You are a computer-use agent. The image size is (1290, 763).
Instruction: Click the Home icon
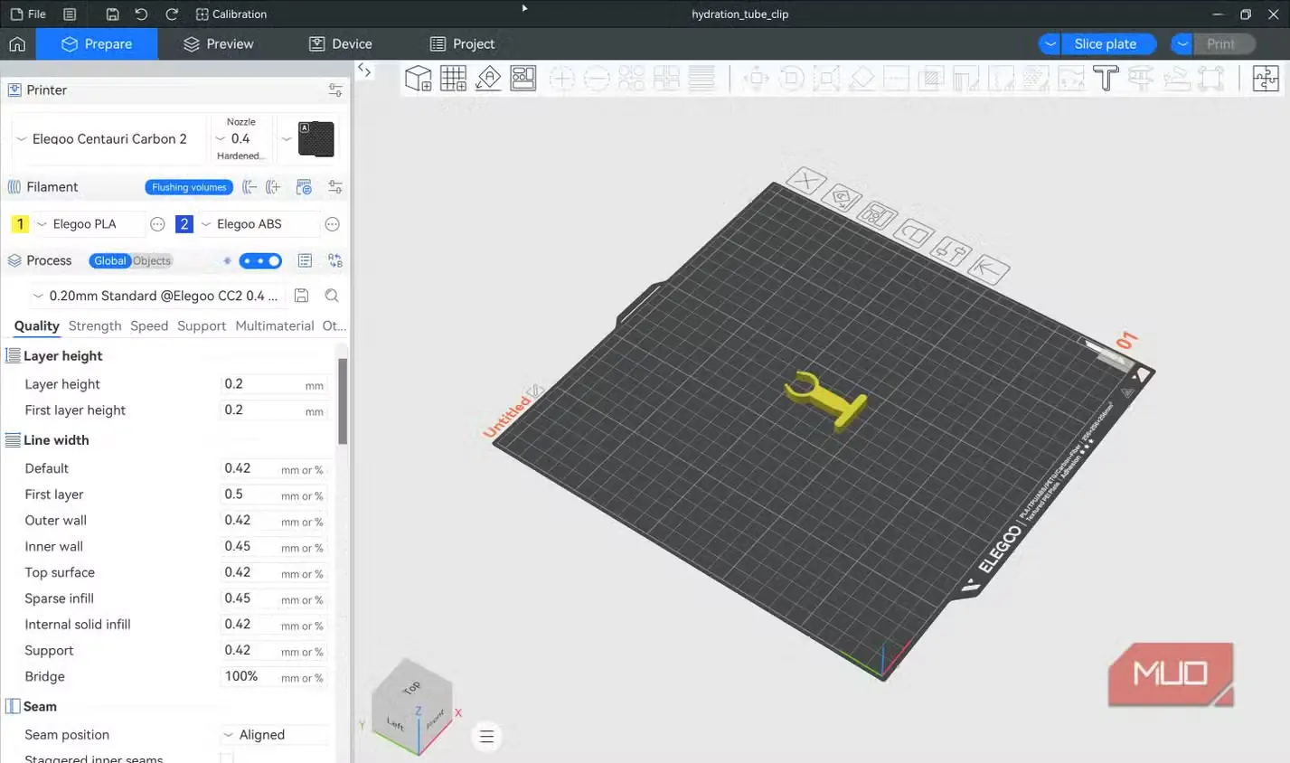17,44
